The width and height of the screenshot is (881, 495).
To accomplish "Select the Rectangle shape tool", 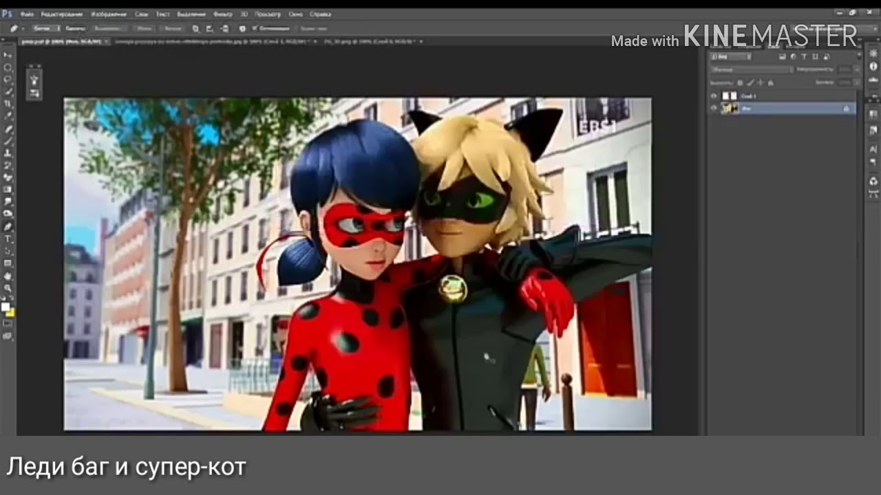I will (8, 262).
